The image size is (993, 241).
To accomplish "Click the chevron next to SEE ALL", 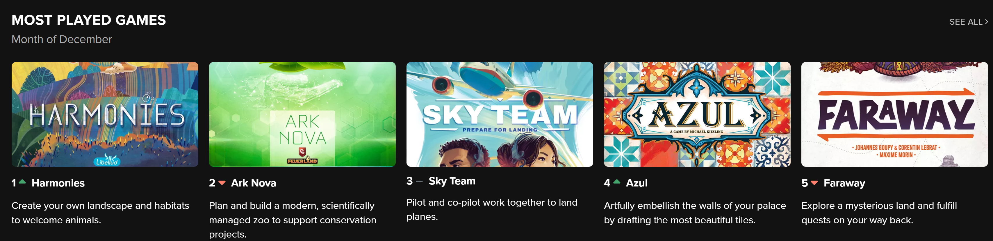I will pos(986,22).
